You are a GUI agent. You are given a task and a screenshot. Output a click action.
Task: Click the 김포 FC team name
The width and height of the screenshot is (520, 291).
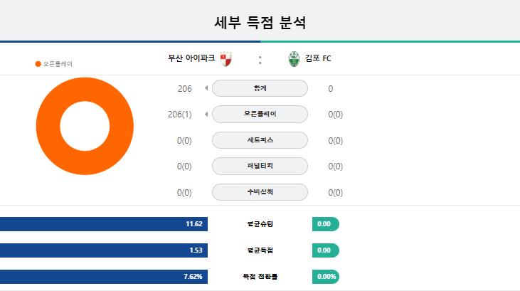coord(318,58)
